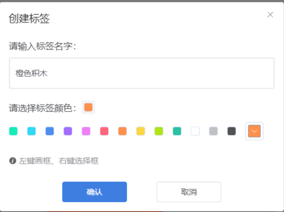This screenshot has height=212, width=284.
Task: Open the custom color picker dropdown
Action: click(254, 131)
